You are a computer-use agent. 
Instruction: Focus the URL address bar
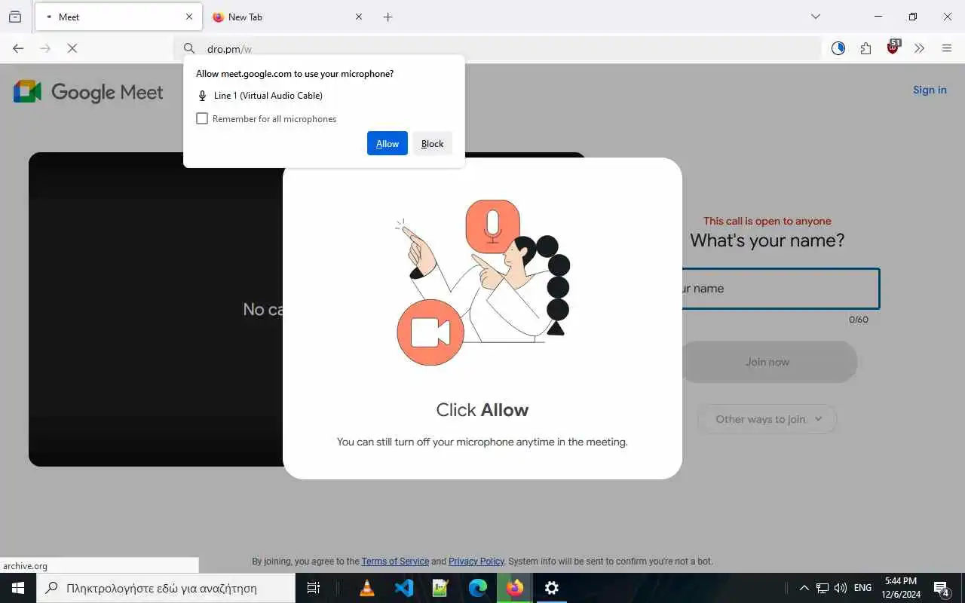point(498,48)
